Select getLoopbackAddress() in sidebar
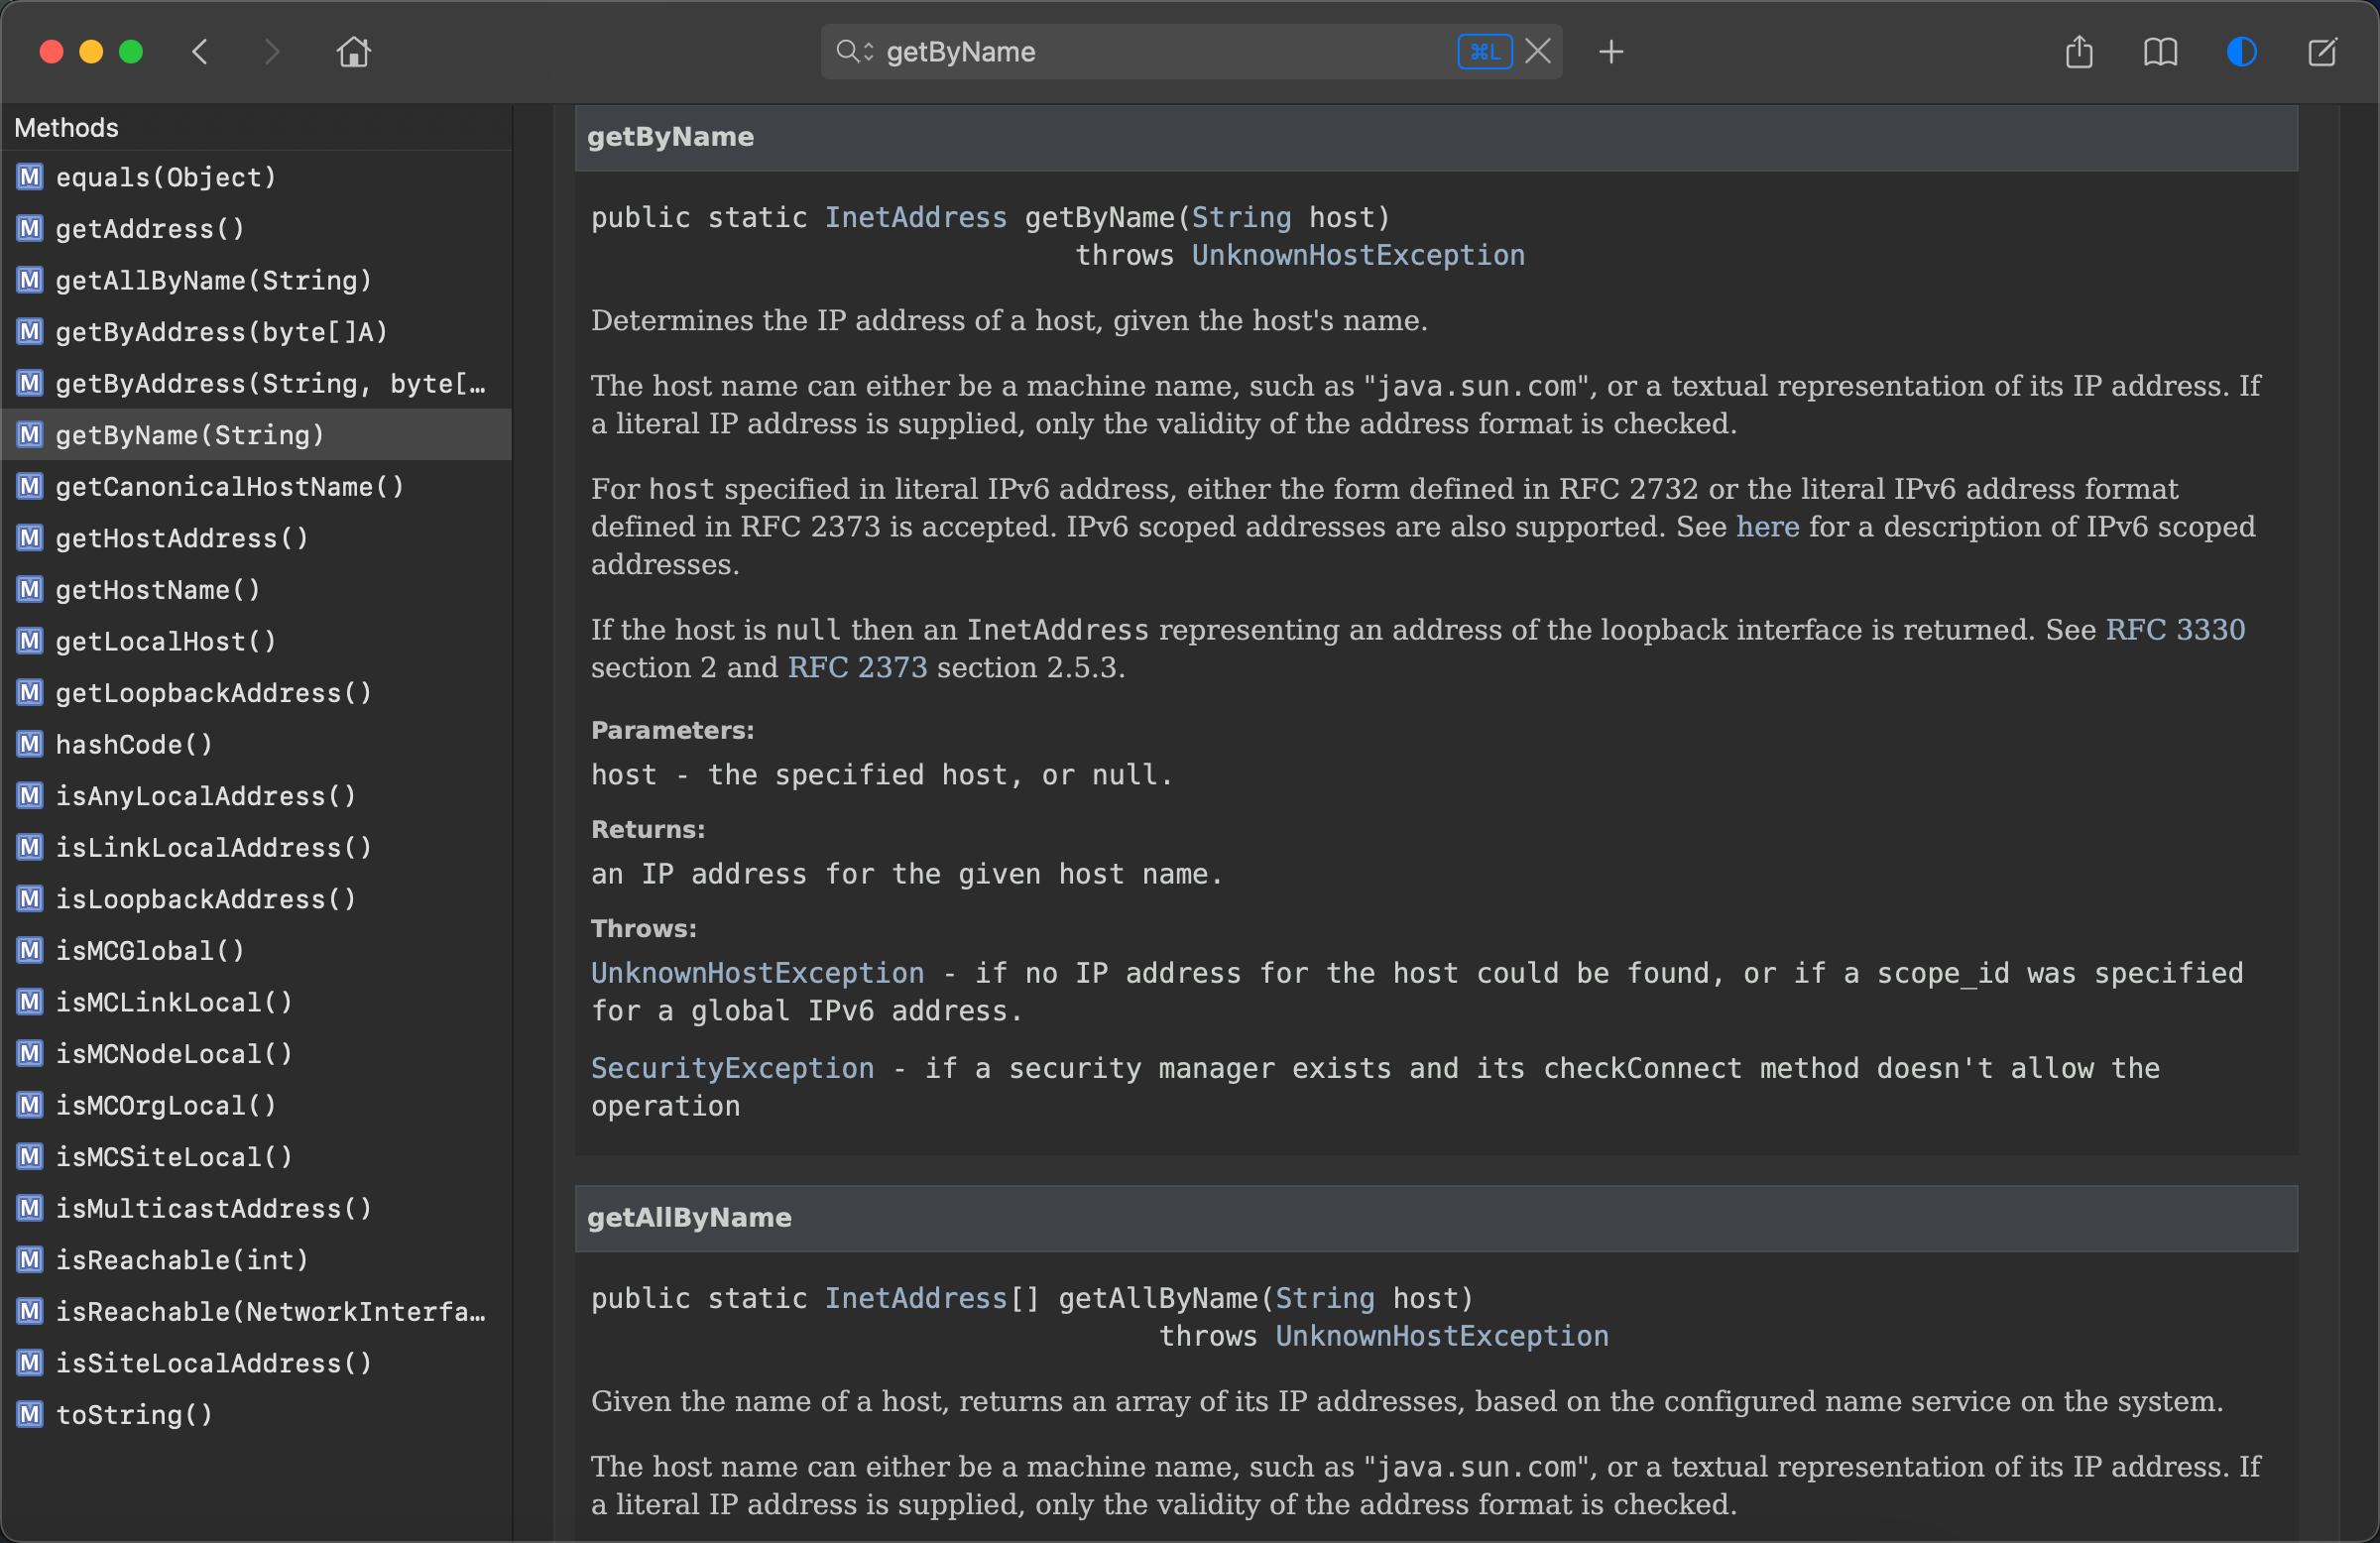The width and height of the screenshot is (2380, 1543). pyautogui.click(x=257, y=693)
